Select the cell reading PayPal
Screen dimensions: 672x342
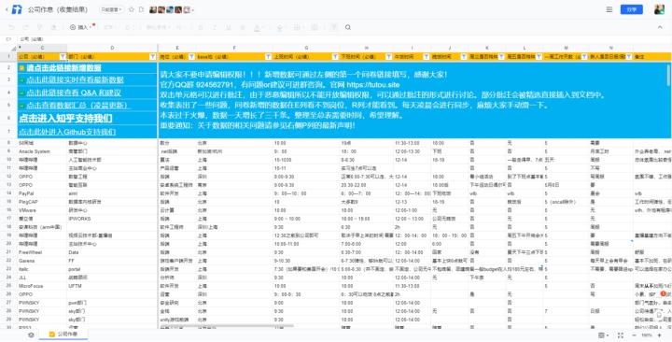click(42, 193)
